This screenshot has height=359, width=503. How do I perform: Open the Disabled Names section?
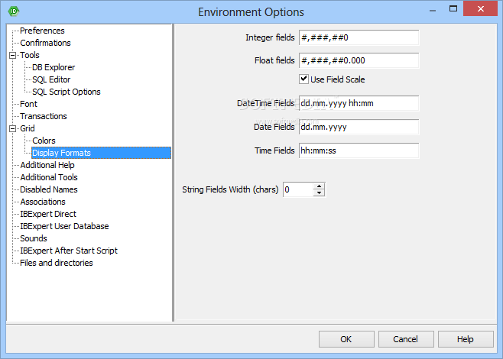click(x=49, y=189)
